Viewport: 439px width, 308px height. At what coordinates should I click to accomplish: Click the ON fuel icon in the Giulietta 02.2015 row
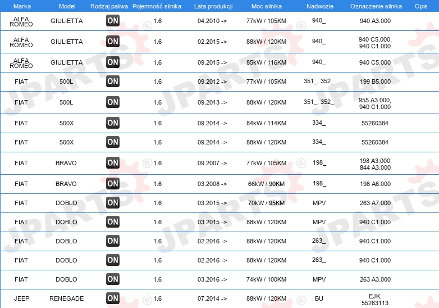[113, 42]
